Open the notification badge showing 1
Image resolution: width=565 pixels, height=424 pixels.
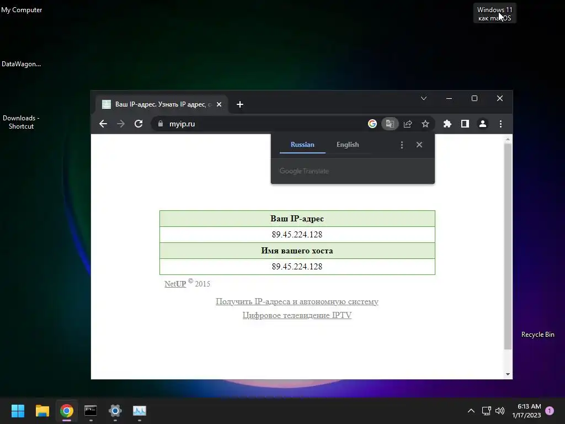tap(550, 411)
